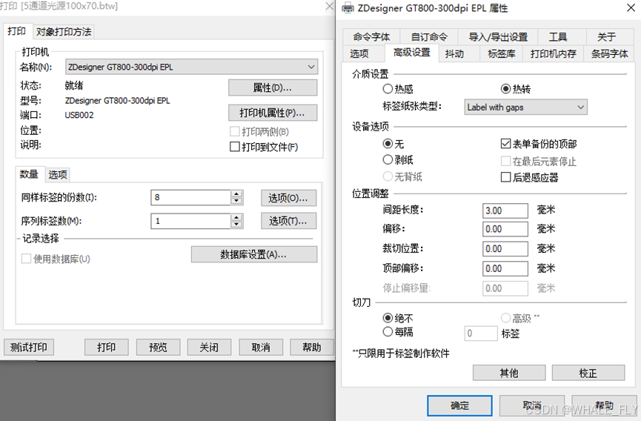Image resolution: width=641 pixels, height=421 pixels.
Task: Click the 数据库设置(A)... button
Action: tap(254, 254)
